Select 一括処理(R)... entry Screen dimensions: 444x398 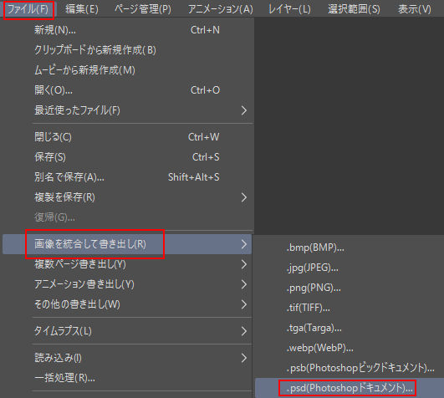pyautogui.click(x=127, y=378)
